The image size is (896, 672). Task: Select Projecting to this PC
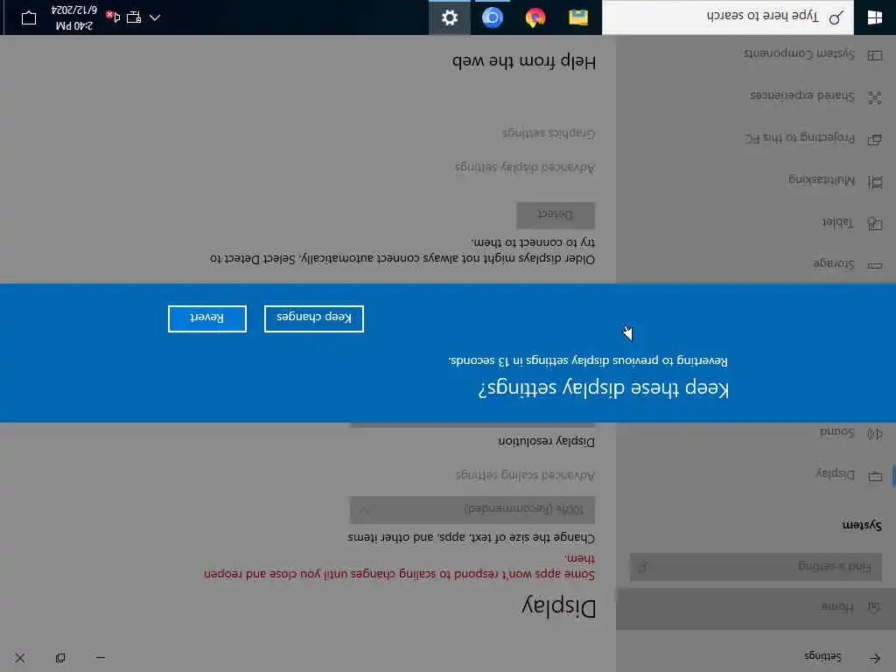tap(755, 139)
